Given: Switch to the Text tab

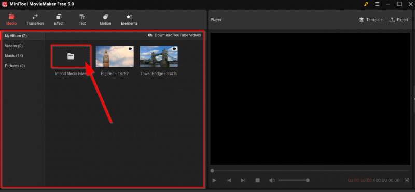Looking at the screenshot, I should point(82,20).
